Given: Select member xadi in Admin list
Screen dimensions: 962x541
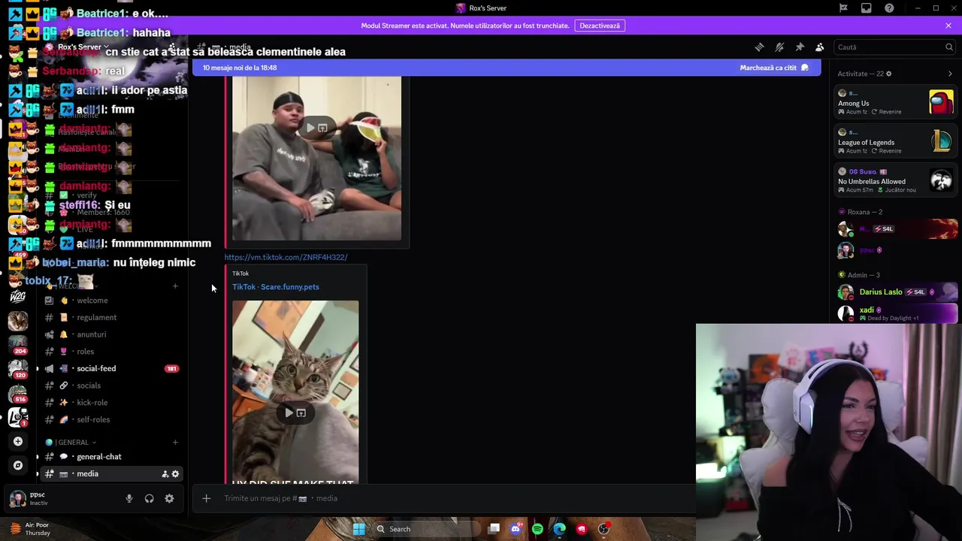Looking at the screenshot, I should [x=896, y=313].
